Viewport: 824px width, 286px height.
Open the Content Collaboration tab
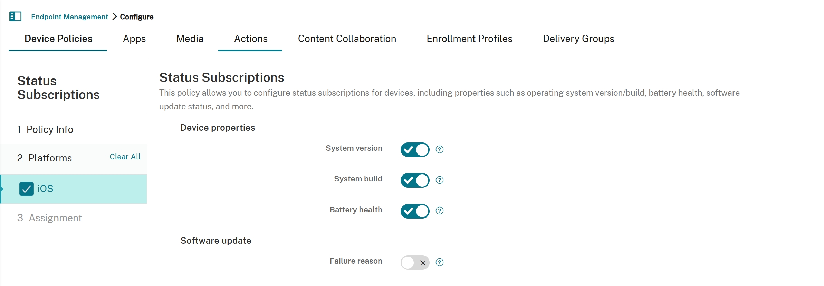tap(347, 39)
